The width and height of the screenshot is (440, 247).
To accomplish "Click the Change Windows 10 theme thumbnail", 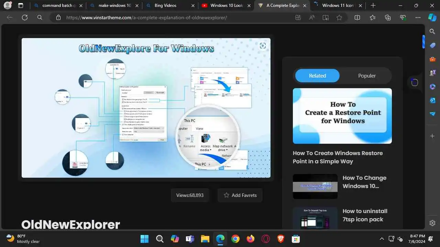I will pyautogui.click(x=315, y=186).
